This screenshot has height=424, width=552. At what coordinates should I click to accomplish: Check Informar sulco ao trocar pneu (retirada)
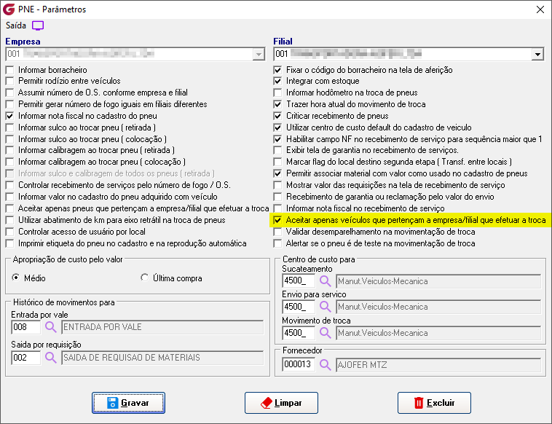point(10,127)
